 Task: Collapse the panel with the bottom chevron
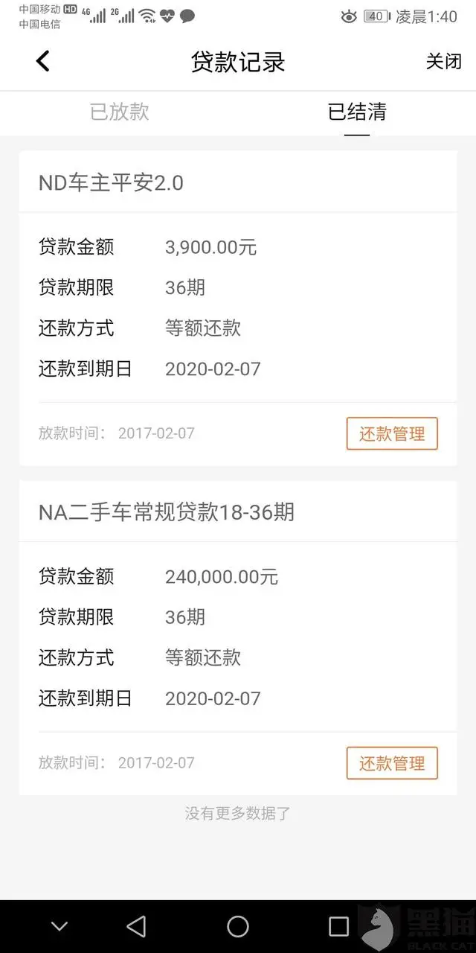tap(59, 925)
